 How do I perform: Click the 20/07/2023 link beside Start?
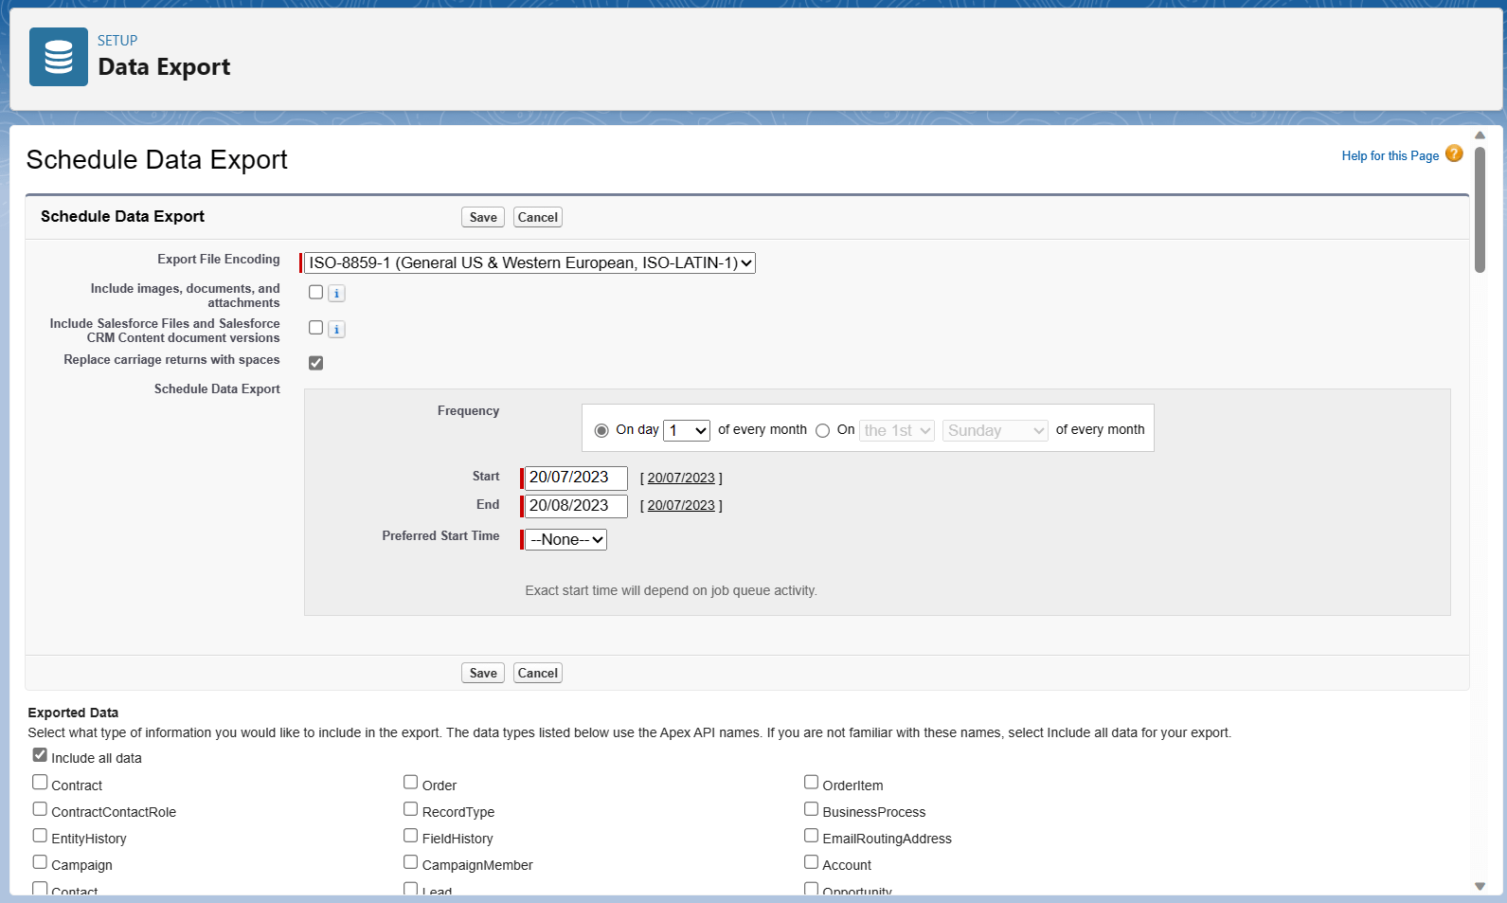pos(681,478)
